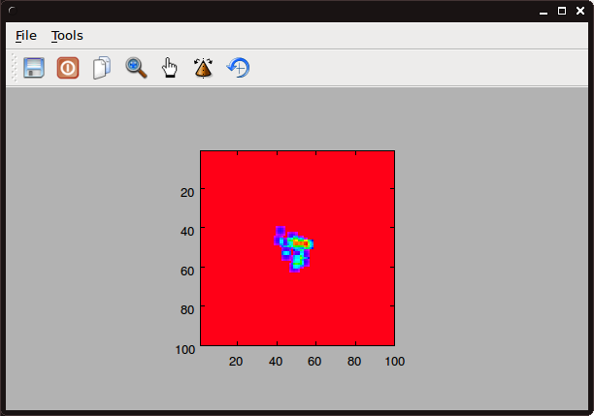Click the toolbar drag handle grip
This screenshot has width=594, height=416.
pos(14,68)
